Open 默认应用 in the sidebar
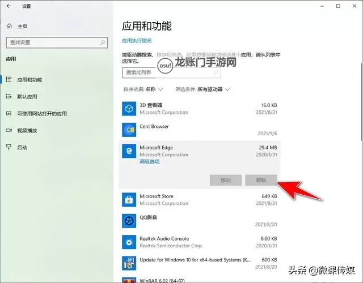 (x=27, y=97)
